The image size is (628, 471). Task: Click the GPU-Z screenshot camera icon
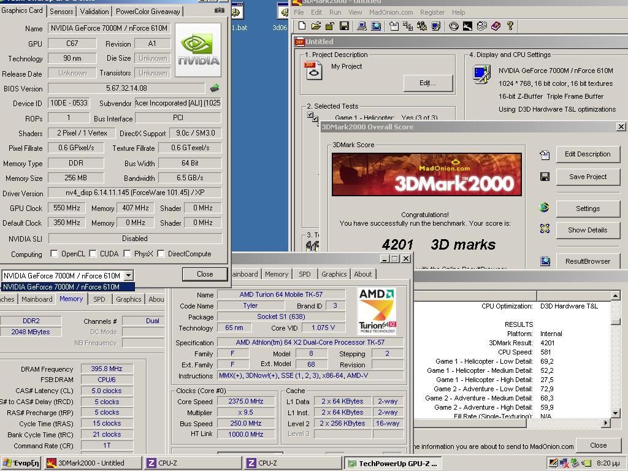(x=219, y=10)
